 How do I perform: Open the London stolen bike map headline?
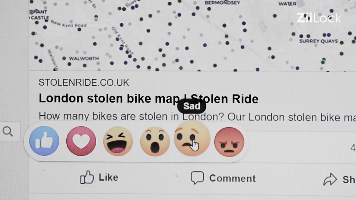[x=149, y=99]
